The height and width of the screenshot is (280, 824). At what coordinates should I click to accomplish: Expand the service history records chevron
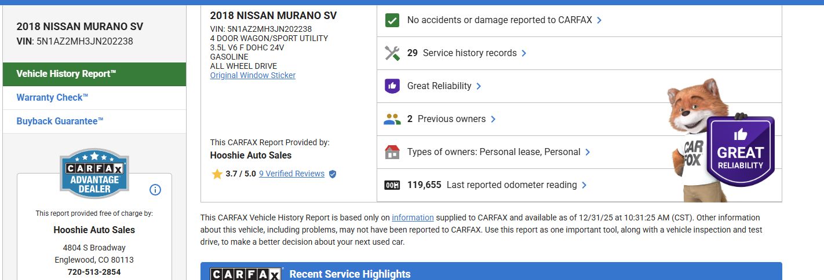click(524, 53)
